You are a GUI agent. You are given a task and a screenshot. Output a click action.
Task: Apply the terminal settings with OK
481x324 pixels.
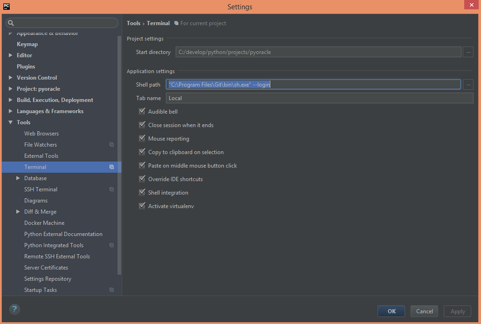pos(391,311)
